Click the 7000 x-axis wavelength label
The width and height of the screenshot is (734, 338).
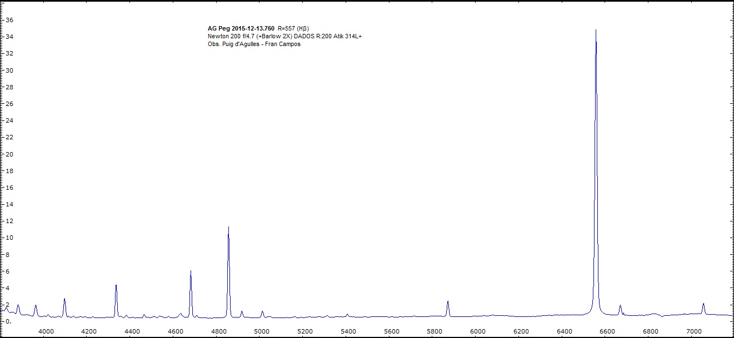[x=694, y=331]
